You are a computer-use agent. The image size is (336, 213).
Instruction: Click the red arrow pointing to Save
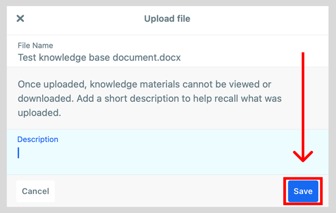(303, 107)
